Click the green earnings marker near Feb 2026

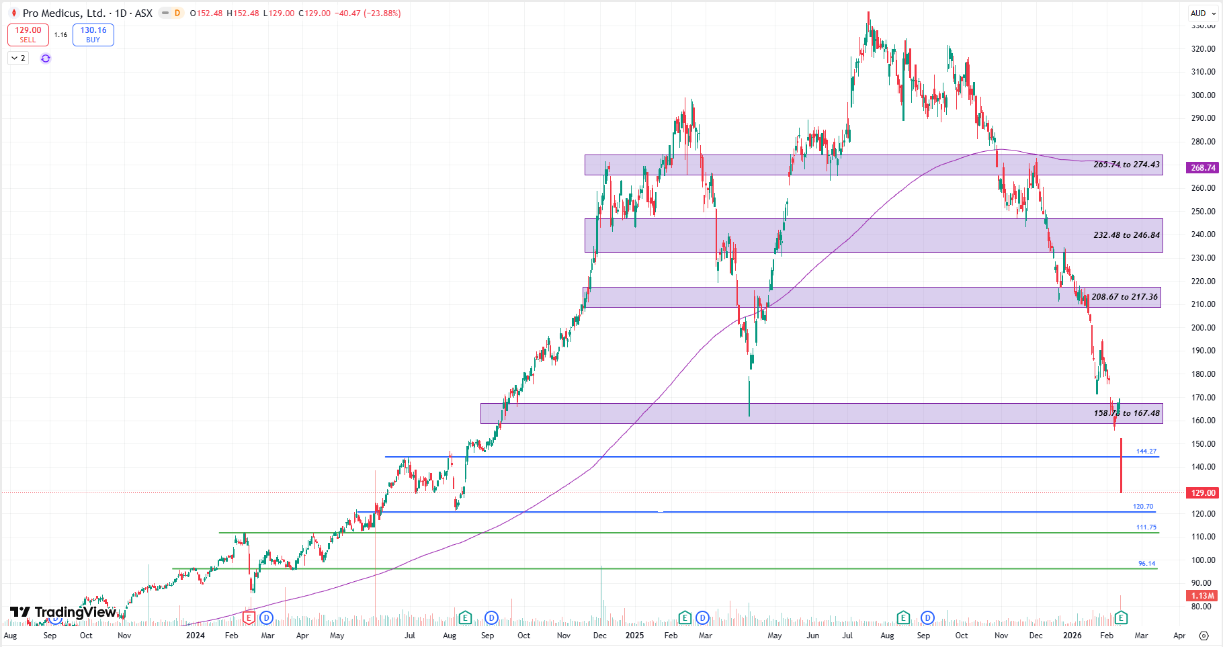1121,617
